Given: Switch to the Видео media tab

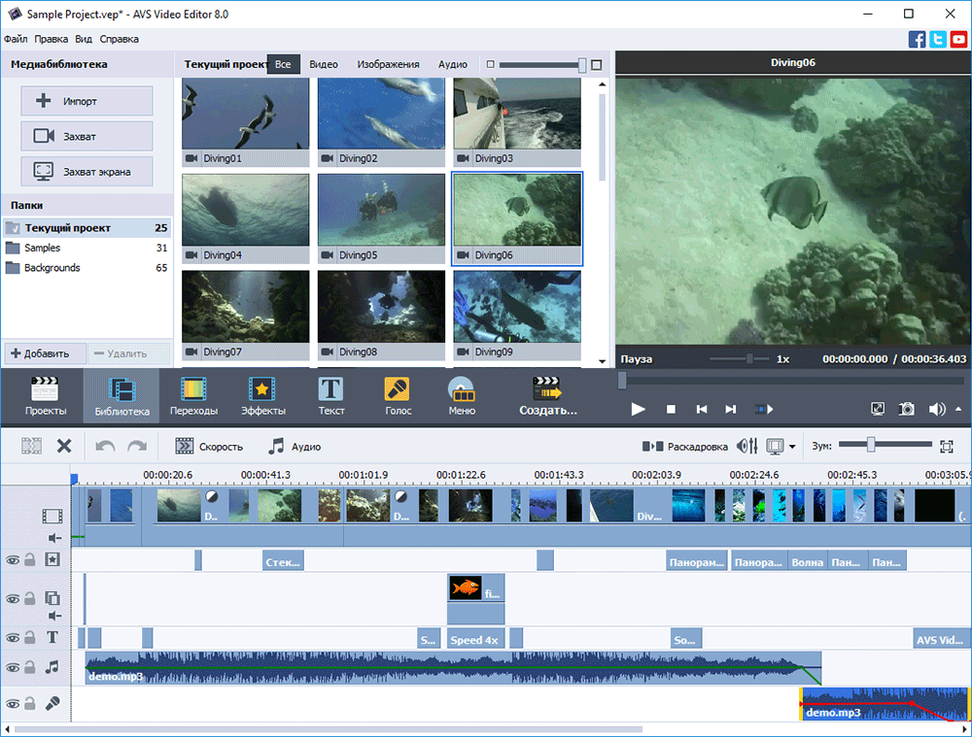Looking at the screenshot, I should (323, 63).
